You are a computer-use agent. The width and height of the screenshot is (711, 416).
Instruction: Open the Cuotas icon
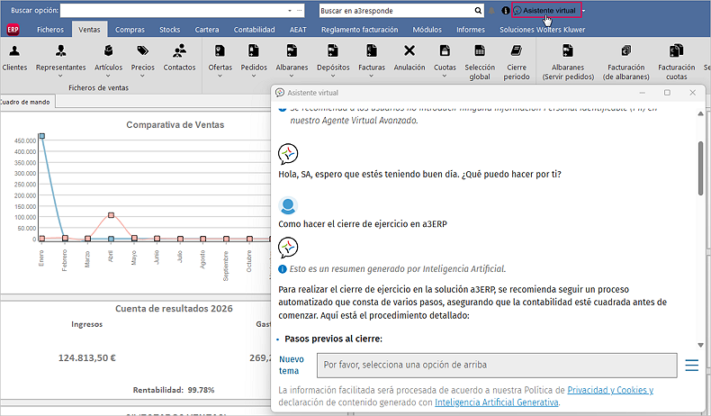[445, 50]
